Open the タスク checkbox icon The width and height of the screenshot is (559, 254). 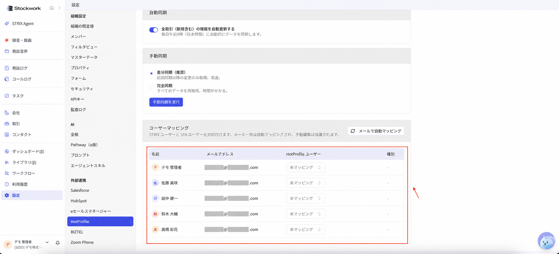[7, 96]
